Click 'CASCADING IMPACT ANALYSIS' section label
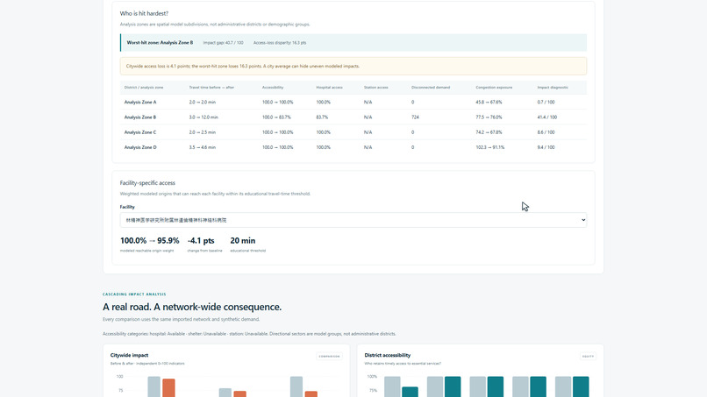 tap(134, 294)
